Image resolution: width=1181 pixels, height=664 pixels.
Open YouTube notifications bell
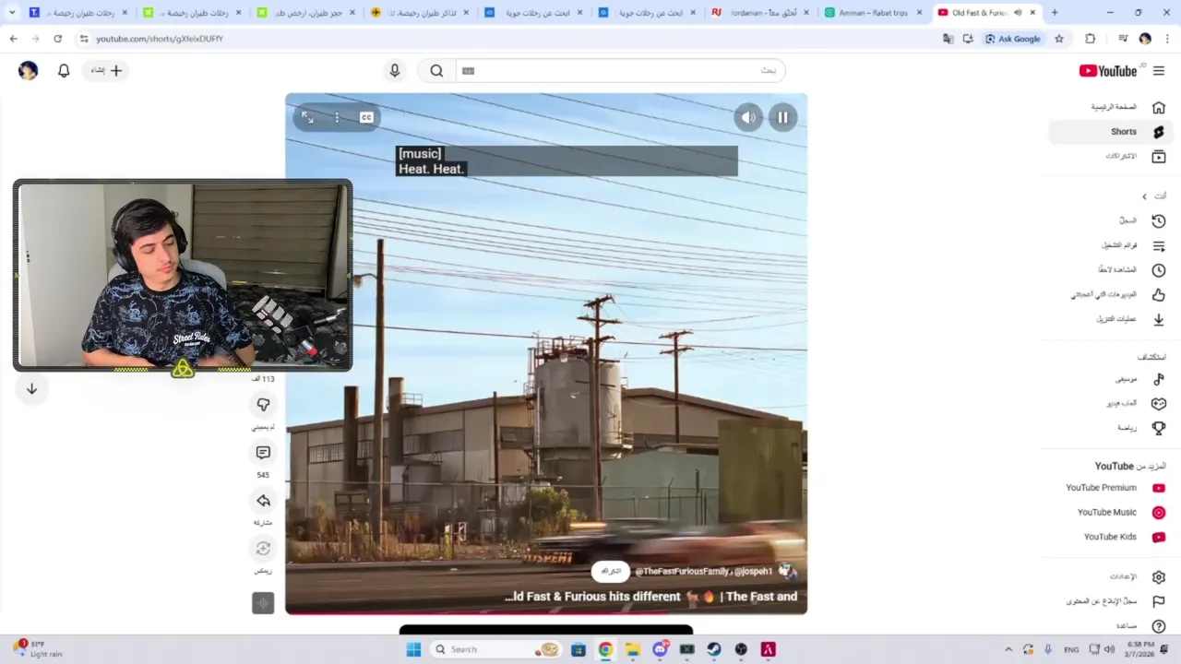tap(64, 70)
